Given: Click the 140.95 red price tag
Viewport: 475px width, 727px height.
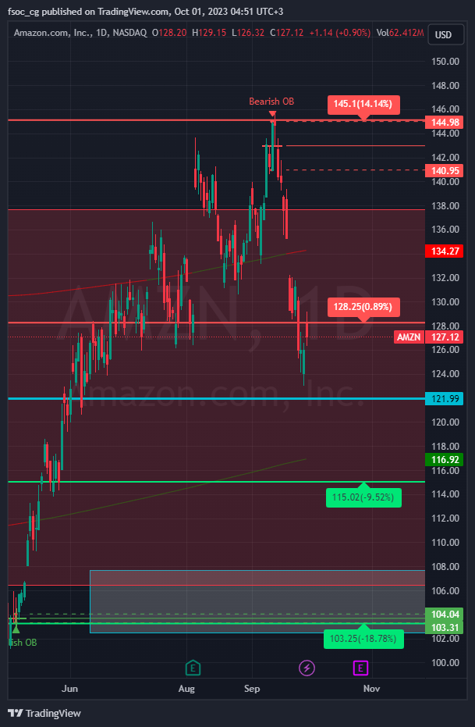Looking at the screenshot, I should pos(445,170).
